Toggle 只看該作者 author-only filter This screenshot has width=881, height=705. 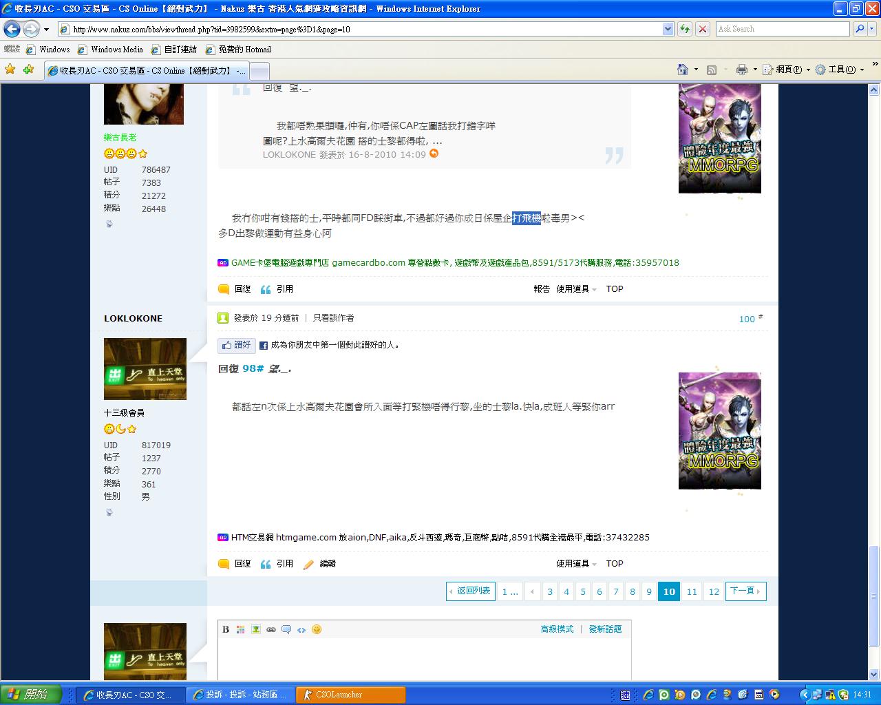point(333,318)
